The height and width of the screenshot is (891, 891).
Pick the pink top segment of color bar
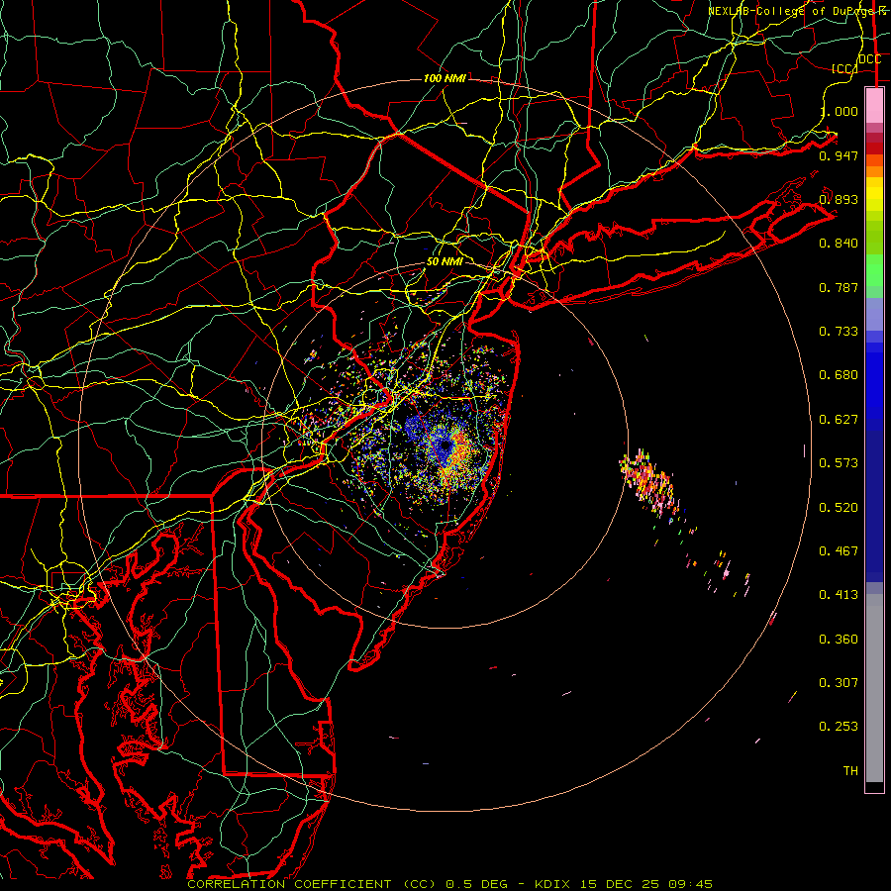coord(874,105)
